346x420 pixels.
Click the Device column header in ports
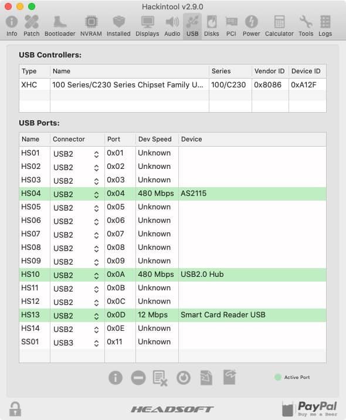click(252, 139)
